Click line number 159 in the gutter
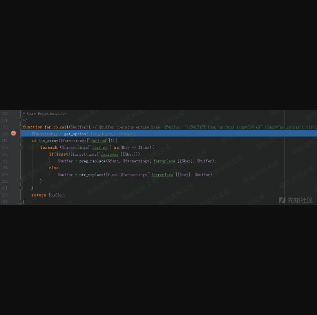The height and width of the screenshot is (315, 317). (x=4, y=175)
